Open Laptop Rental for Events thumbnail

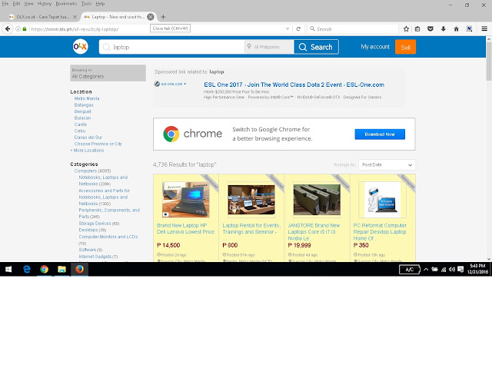(x=251, y=200)
